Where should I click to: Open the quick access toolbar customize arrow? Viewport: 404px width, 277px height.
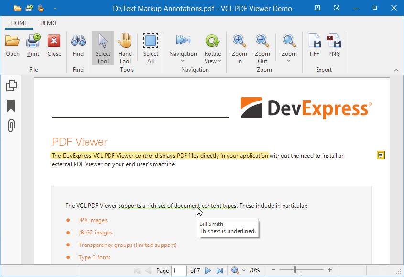[55, 8]
